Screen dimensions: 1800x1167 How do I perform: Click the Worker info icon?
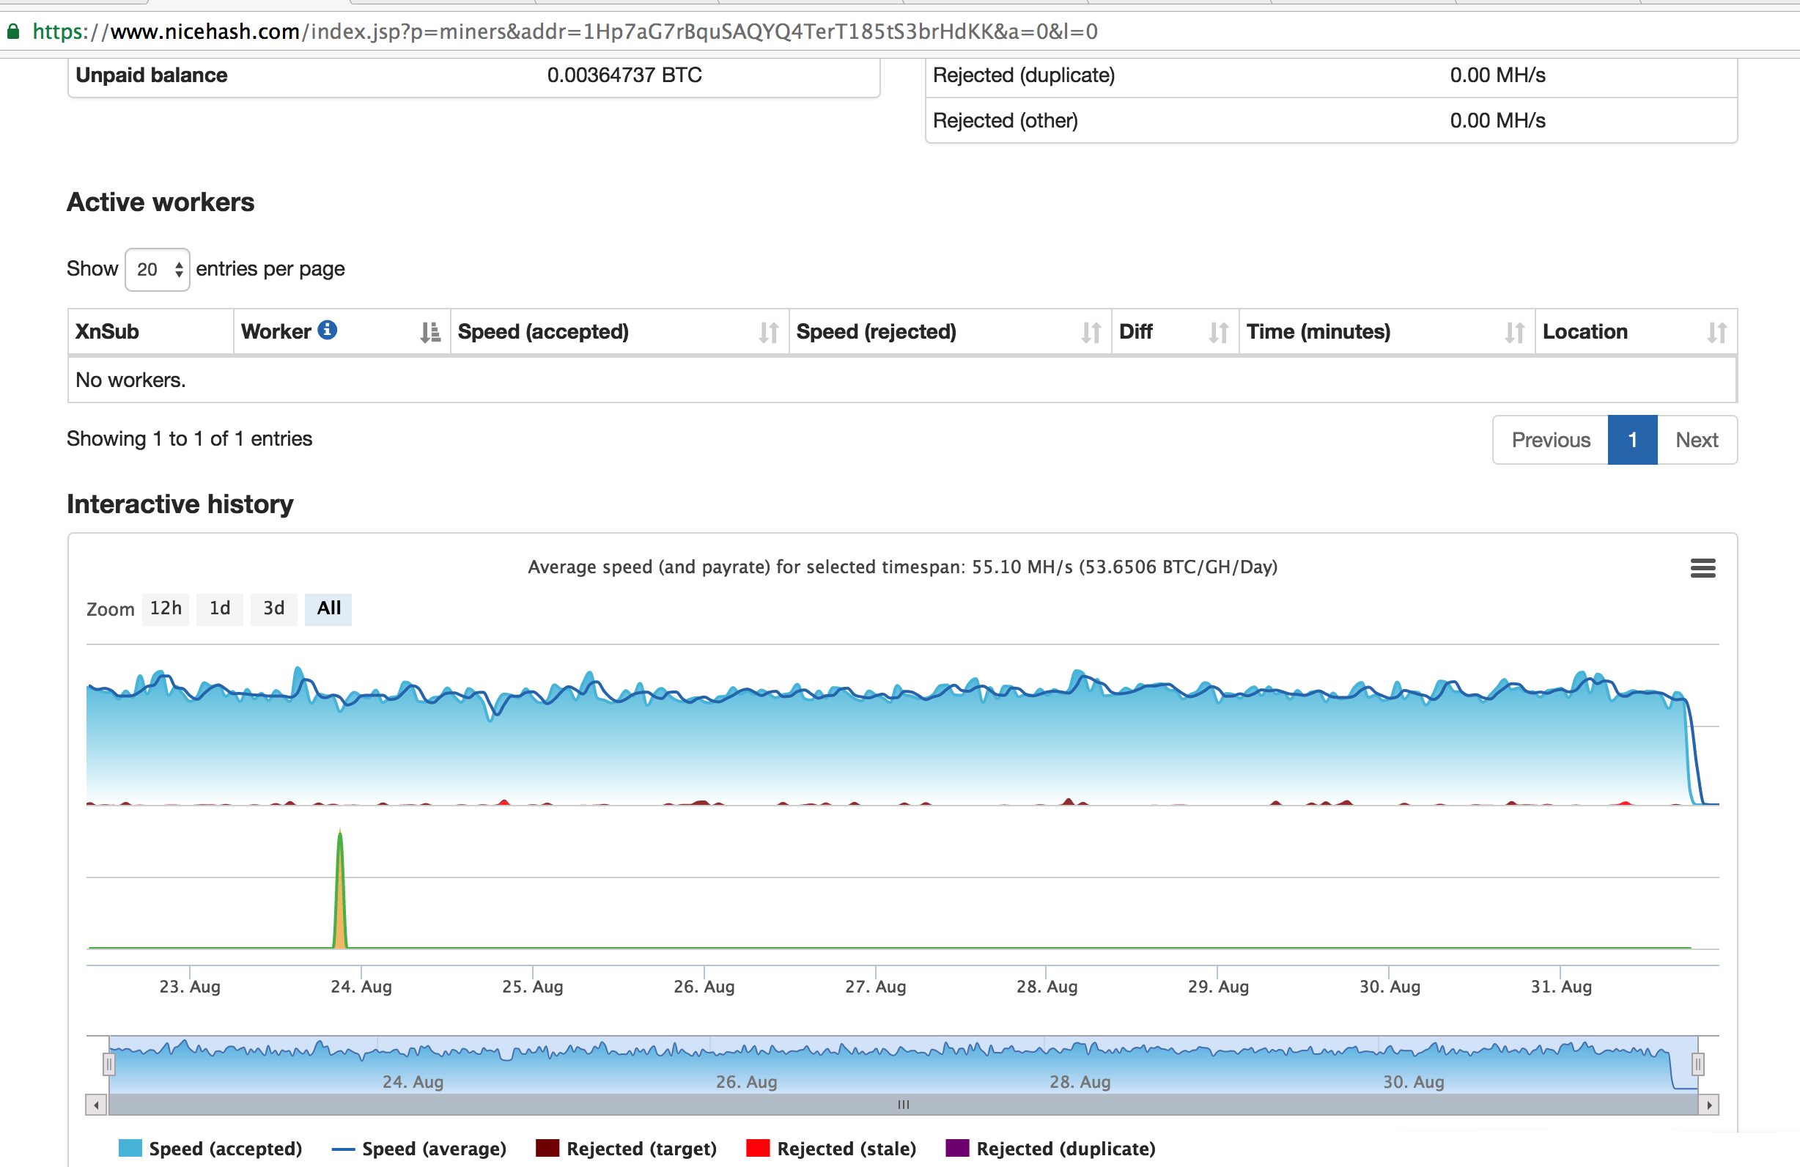(x=327, y=330)
